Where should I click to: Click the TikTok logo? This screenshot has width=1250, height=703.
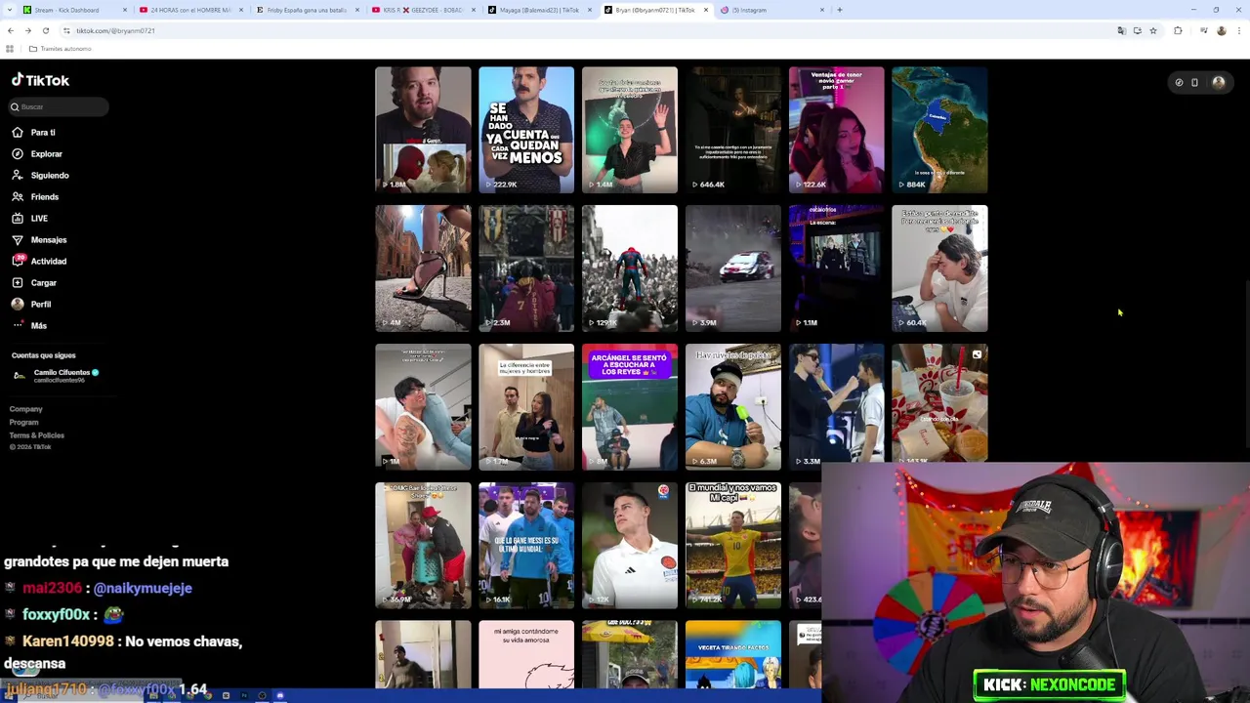click(40, 81)
